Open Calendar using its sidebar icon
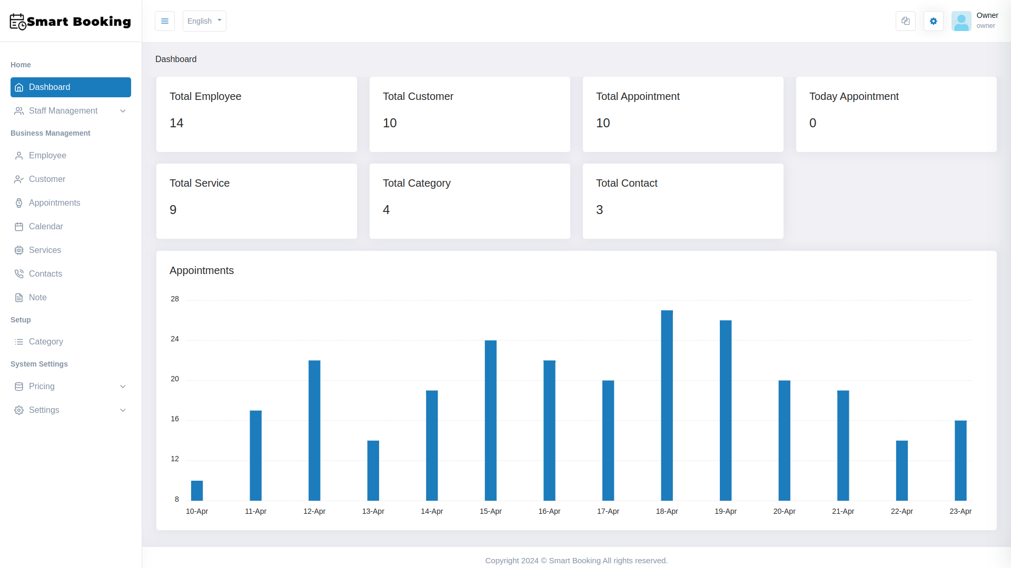This screenshot has width=1011, height=568. click(x=19, y=226)
